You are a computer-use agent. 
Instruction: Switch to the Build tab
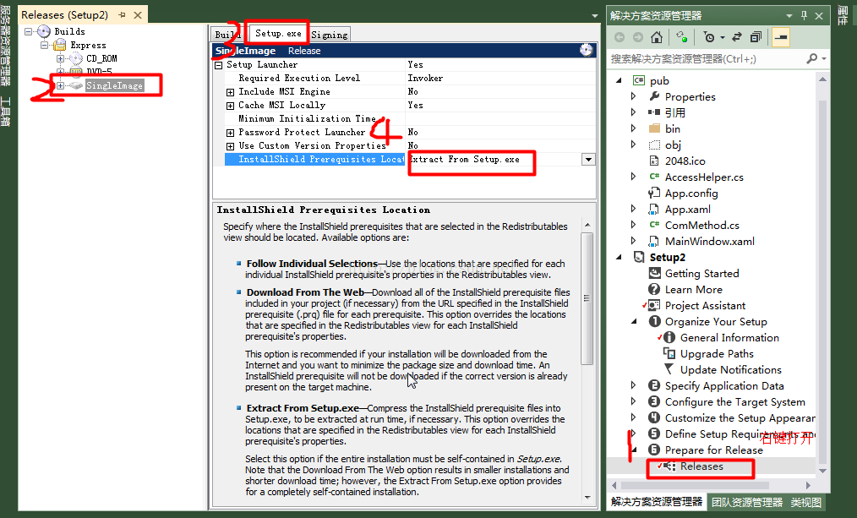(227, 35)
